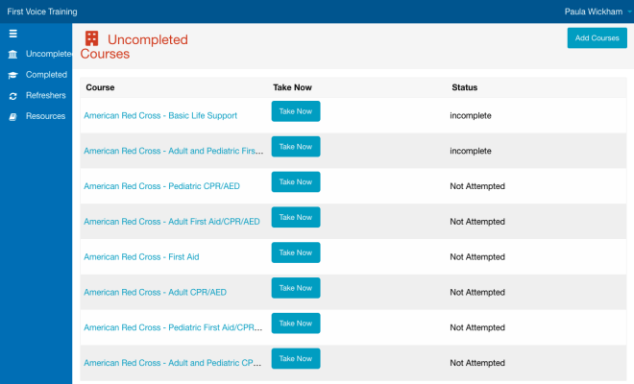
Task: Click Not Attempted status for Adult and Pediatric CP...
Action: (x=477, y=363)
